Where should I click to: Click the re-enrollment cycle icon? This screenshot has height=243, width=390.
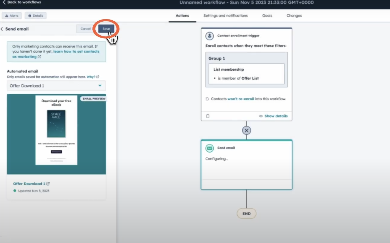click(207, 99)
